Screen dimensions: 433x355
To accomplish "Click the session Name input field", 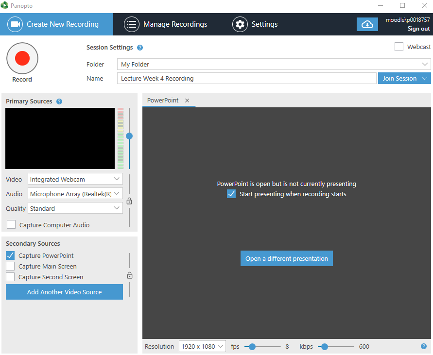I will [243, 78].
